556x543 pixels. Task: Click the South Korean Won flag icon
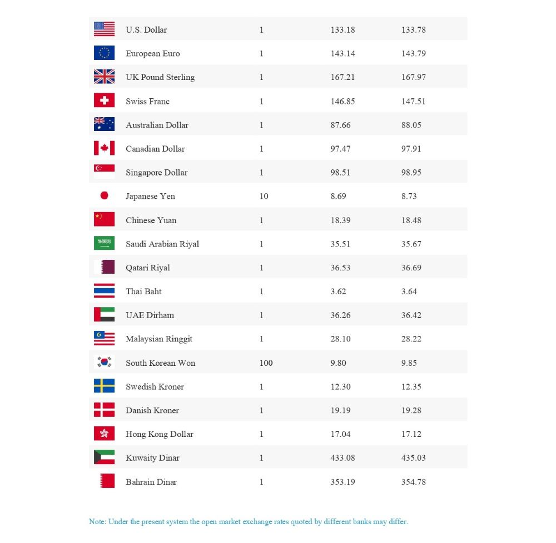click(x=104, y=363)
